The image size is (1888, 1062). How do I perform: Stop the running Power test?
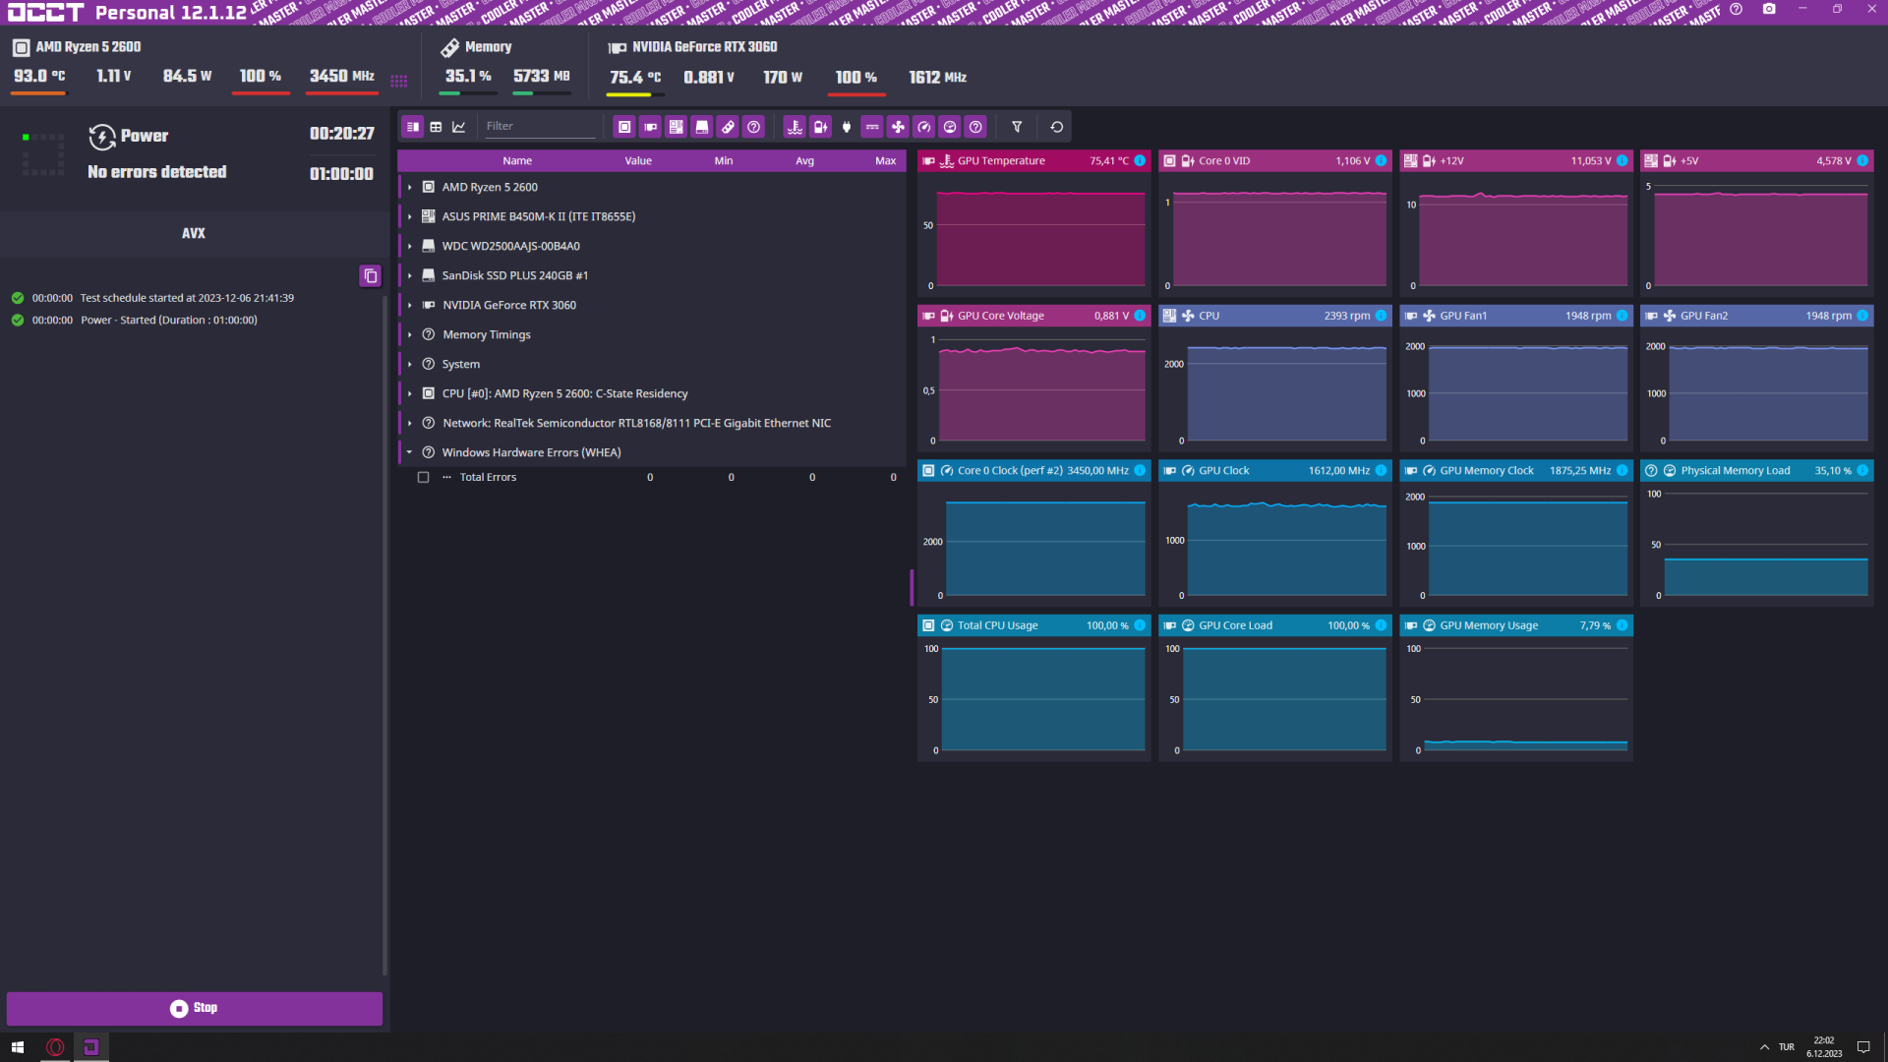[194, 1008]
